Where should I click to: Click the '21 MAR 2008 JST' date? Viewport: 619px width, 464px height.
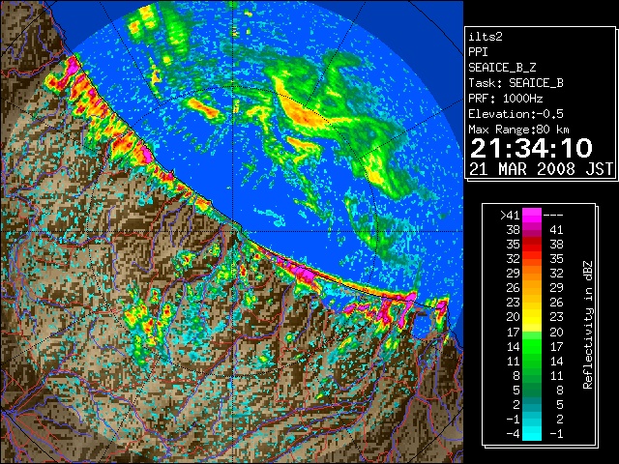click(541, 169)
